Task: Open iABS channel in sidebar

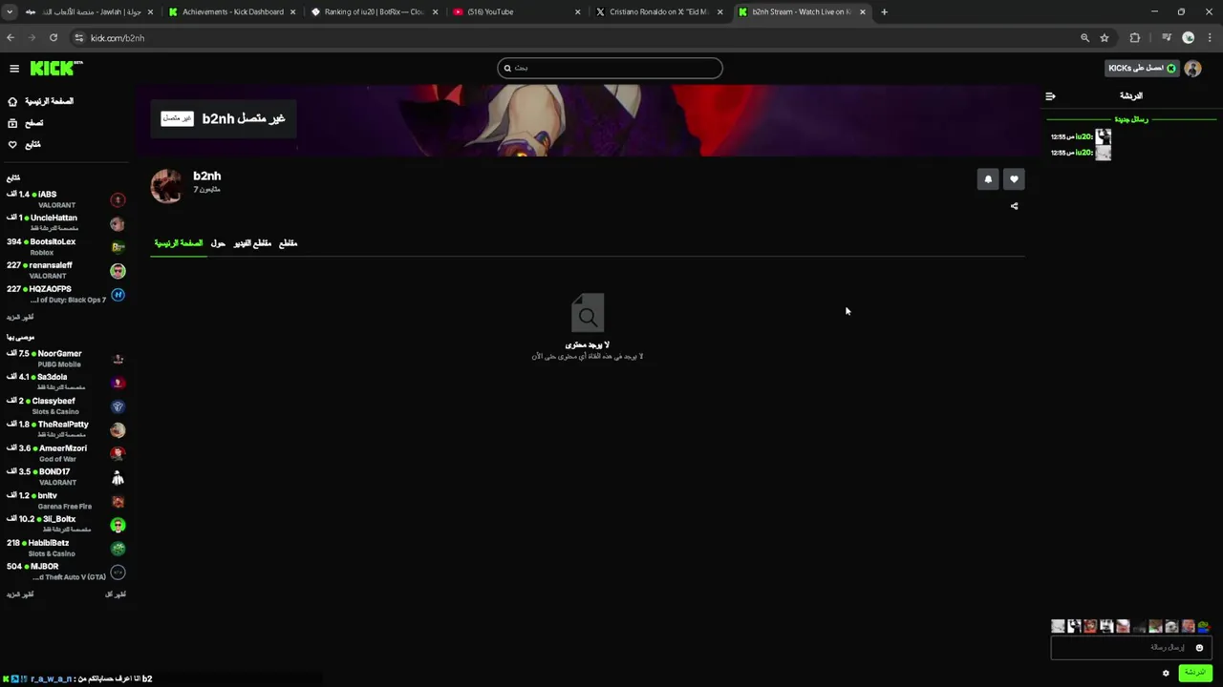Action: coord(65,199)
